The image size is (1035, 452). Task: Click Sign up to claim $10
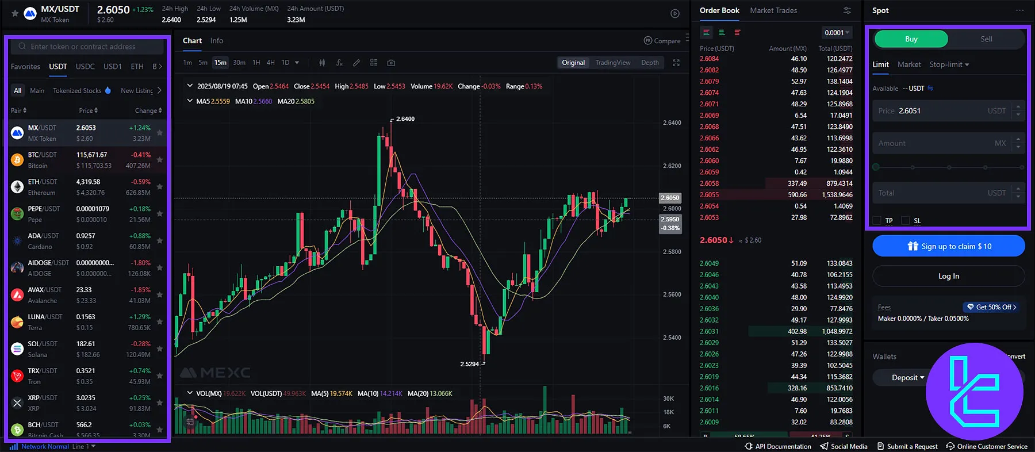948,246
